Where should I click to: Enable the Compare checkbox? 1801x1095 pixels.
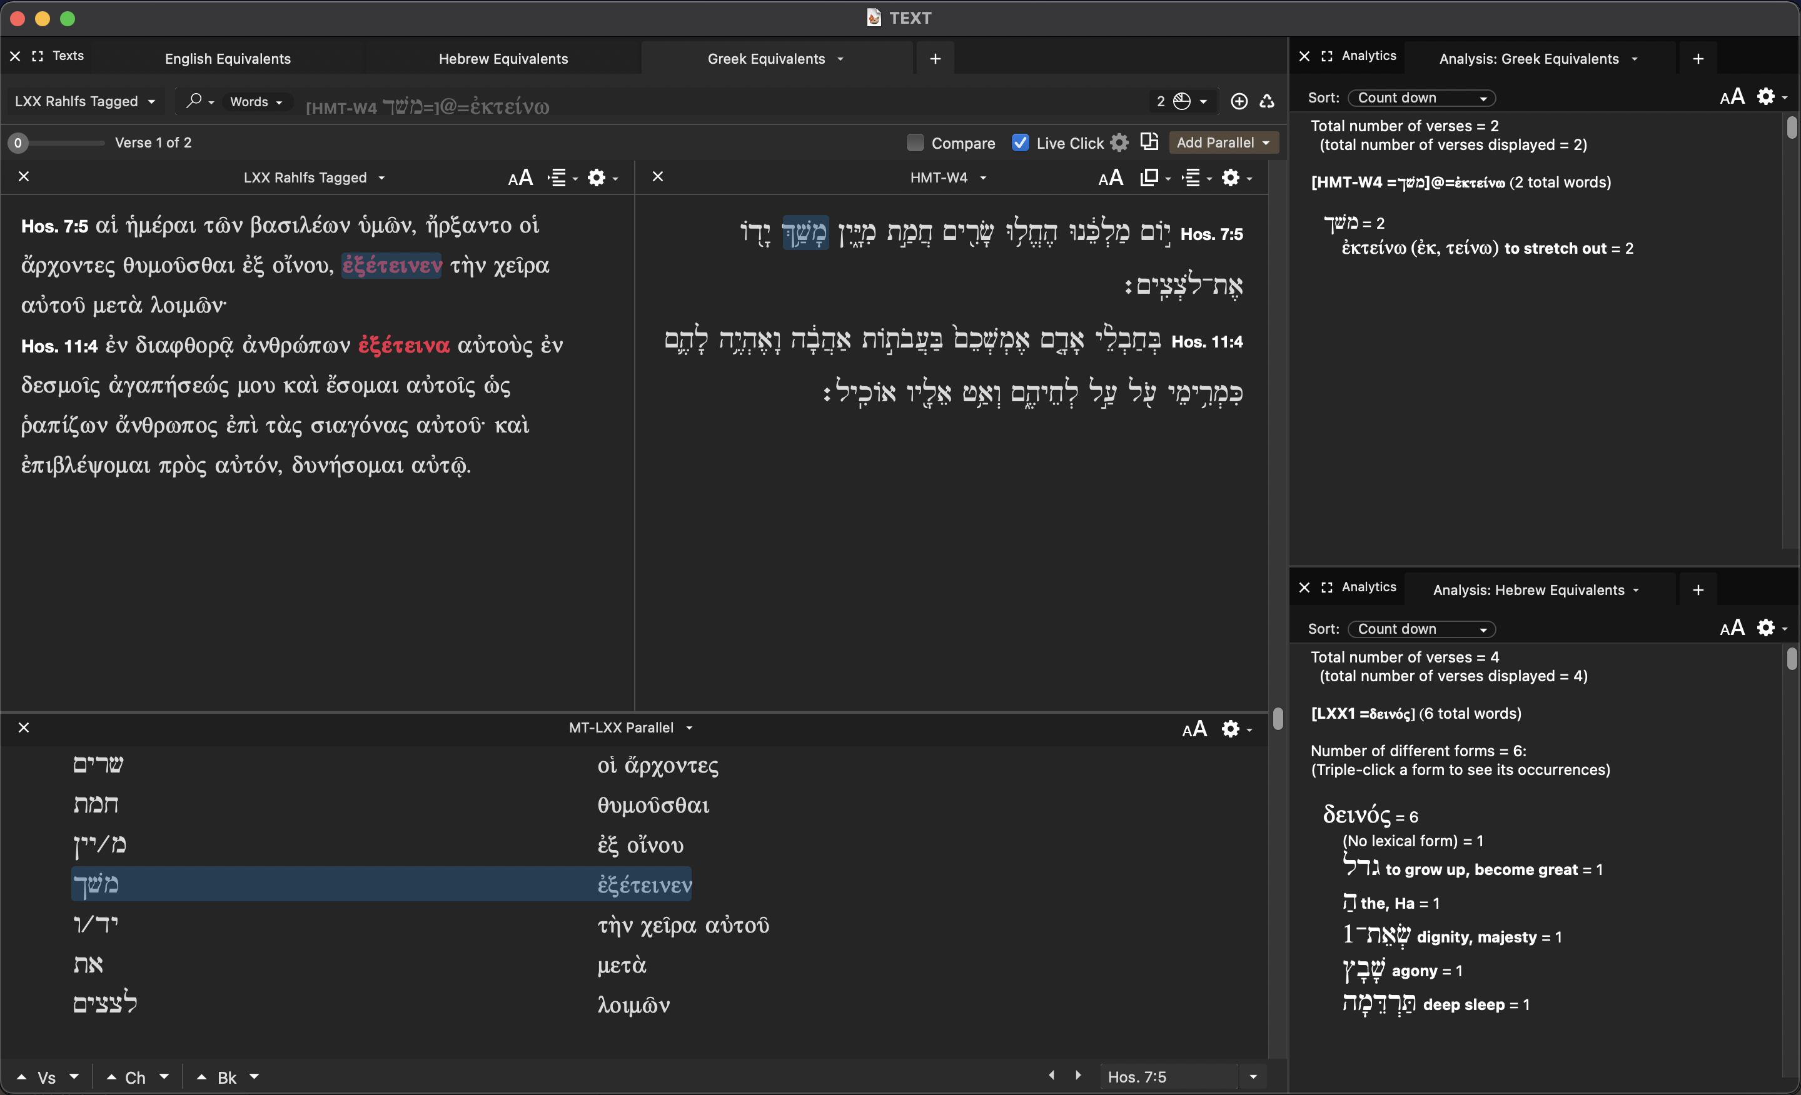click(915, 142)
